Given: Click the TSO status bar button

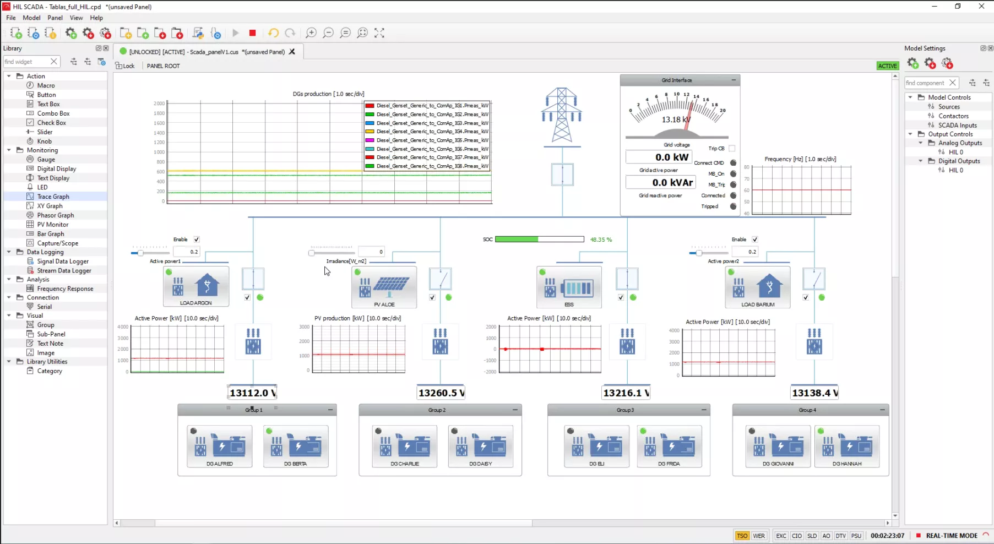Looking at the screenshot, I should pyautogui.click(x=742, y=536).
